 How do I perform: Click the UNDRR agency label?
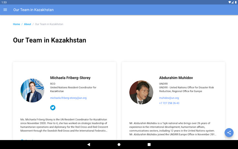tap(163, 84)
